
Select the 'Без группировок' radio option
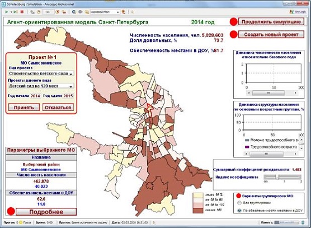[239, 203]
